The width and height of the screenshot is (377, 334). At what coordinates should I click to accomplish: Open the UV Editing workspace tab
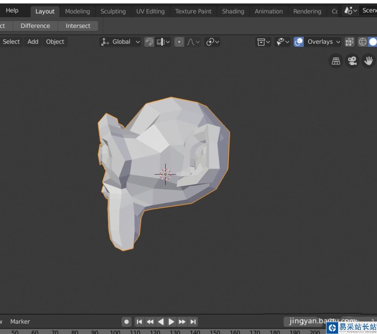[150, 11]
